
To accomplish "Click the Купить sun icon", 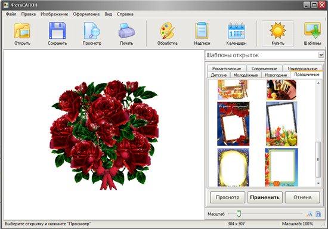I will pyautogui.click(x=277, y=30).
